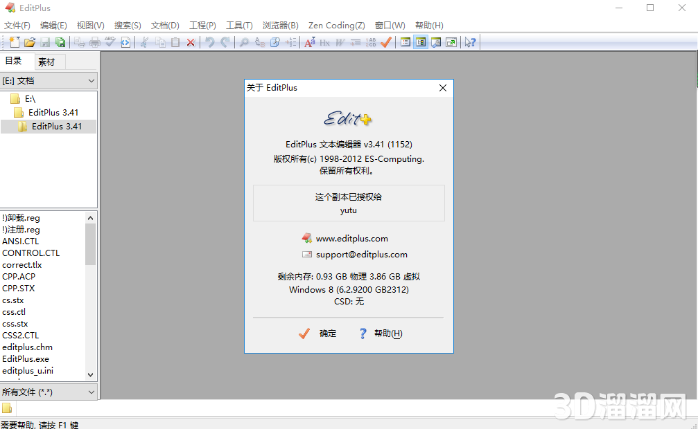Open the 工具(T) menu
The image size is (698, 429).
click(x=239, y=25)
